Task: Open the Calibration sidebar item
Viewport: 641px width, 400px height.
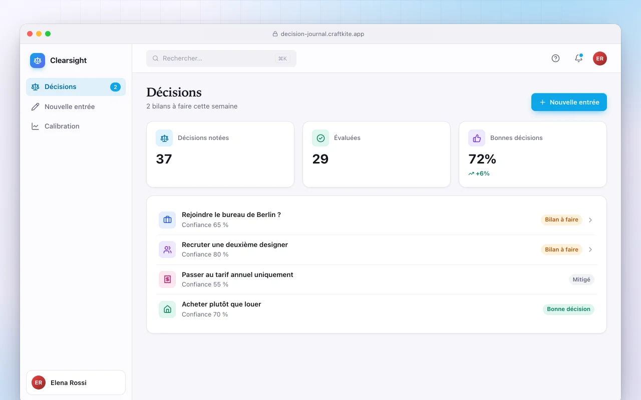Action: tap(76, 126)
